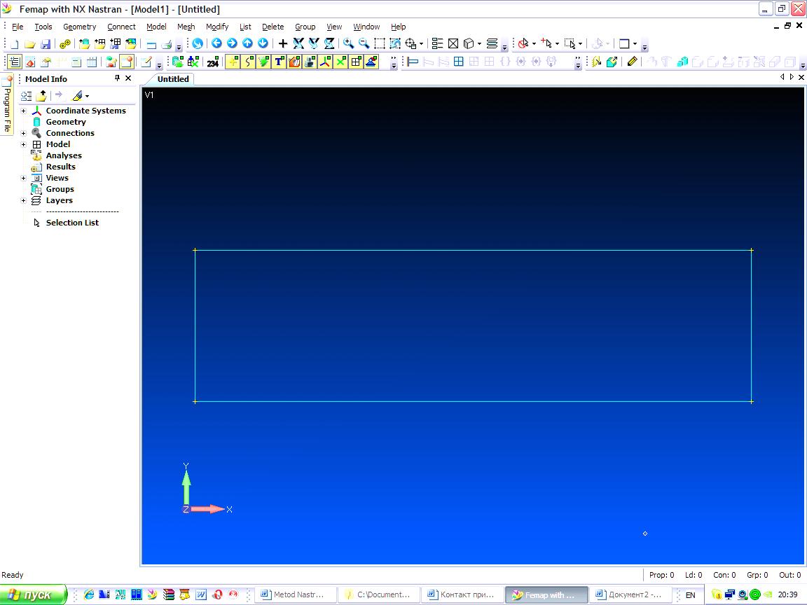Click the cyan solid blocks icon
807x605 pixels.
pos(682,62)
